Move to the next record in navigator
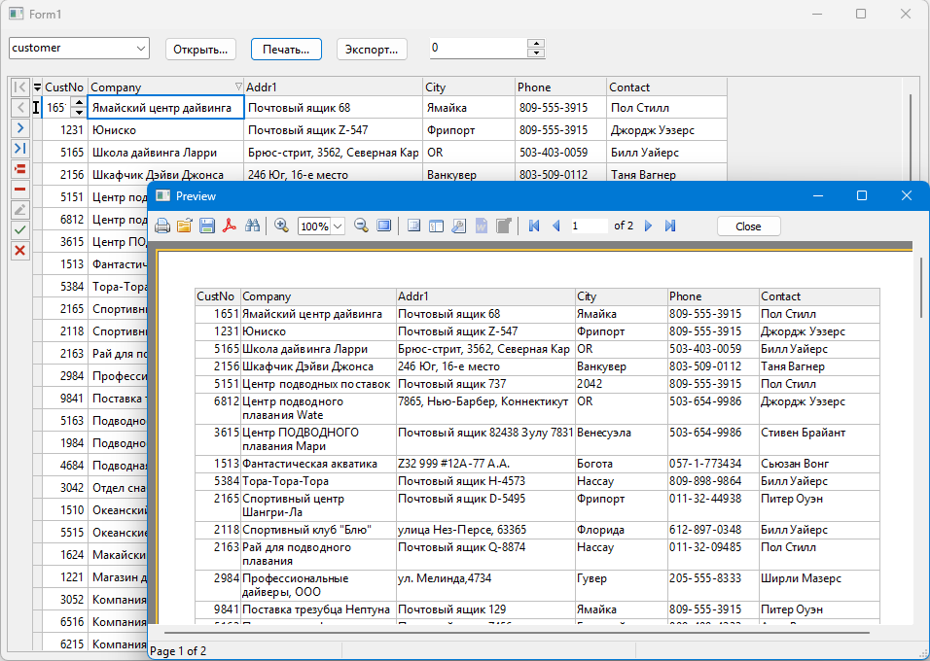The image size is (930, 661). tap(19, 127)
